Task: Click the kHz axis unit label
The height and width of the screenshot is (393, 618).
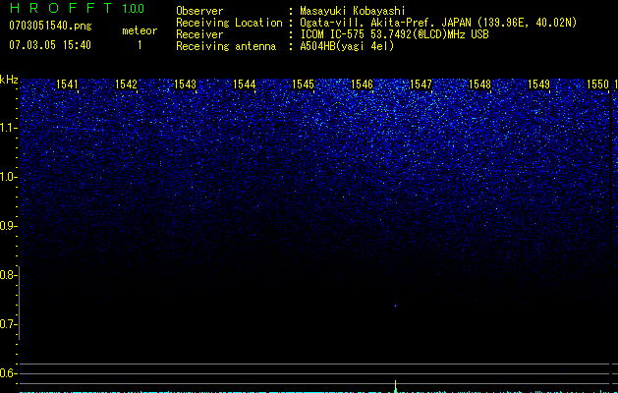Action: tap(9, 80)
